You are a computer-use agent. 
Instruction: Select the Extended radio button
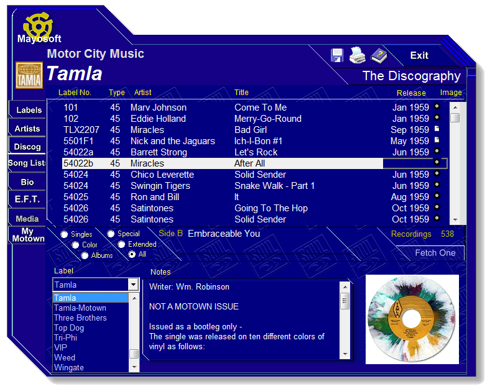pyautogui.click(x=121, y=244)
